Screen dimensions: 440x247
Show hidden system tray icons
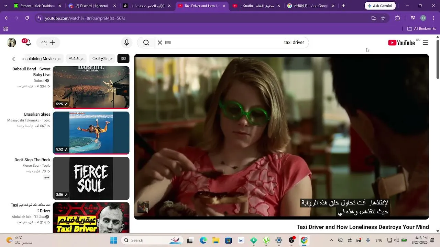point(331,240)
